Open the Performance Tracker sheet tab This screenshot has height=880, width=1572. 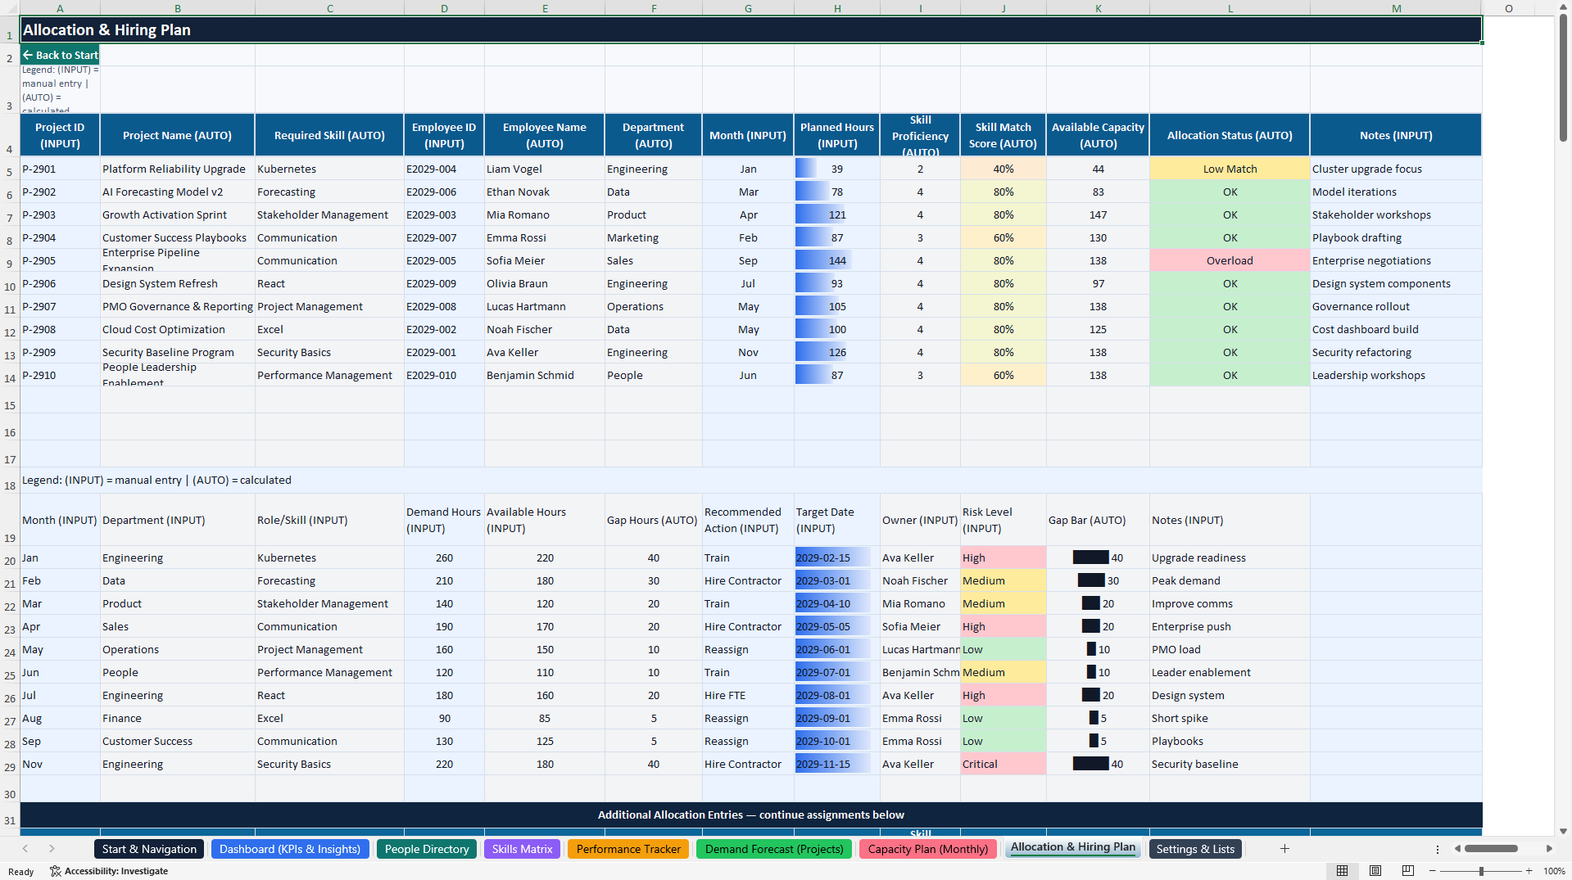point(628,849)
